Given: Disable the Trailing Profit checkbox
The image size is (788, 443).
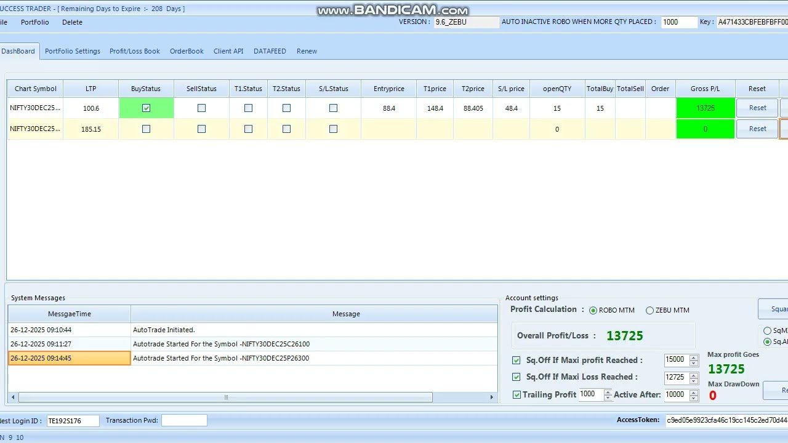Looking at the screenshot, I should coord(517,394).
